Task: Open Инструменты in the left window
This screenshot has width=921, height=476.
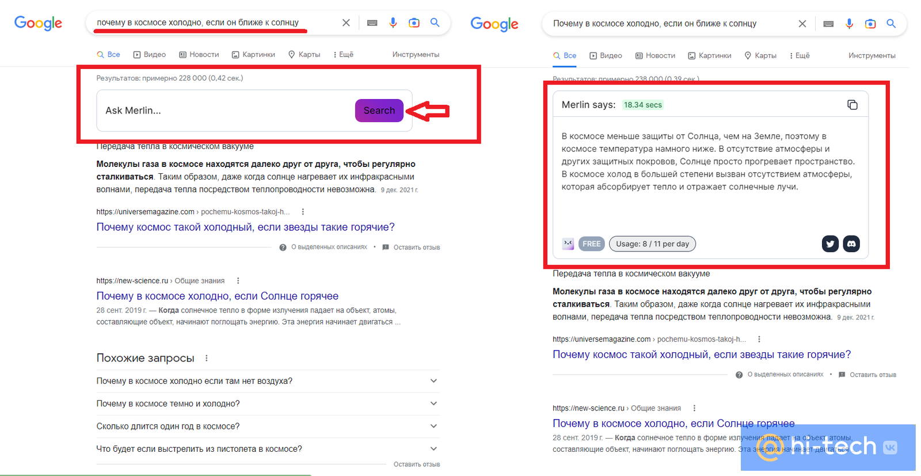Action: pos(416,55)
